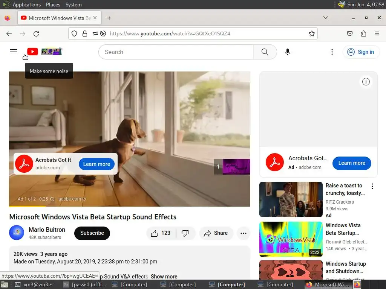Viewport: 386px width, 289px height.
Task: Click the YouTube logo home icon
Action: coord(32,52)
